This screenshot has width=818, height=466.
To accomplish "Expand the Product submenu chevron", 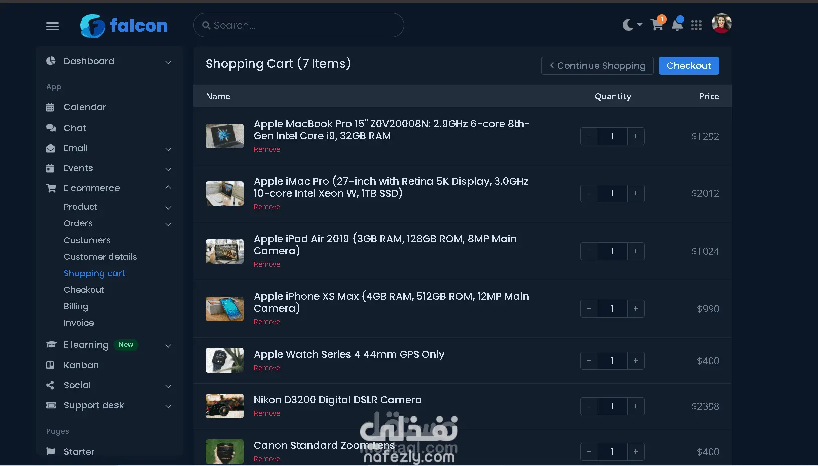I will click(168, 208).
